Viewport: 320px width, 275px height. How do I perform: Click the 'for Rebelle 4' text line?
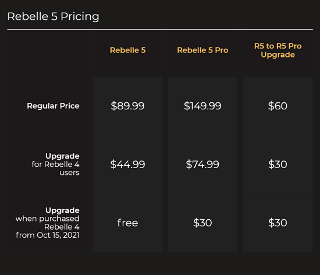click(x=55, y=164)
